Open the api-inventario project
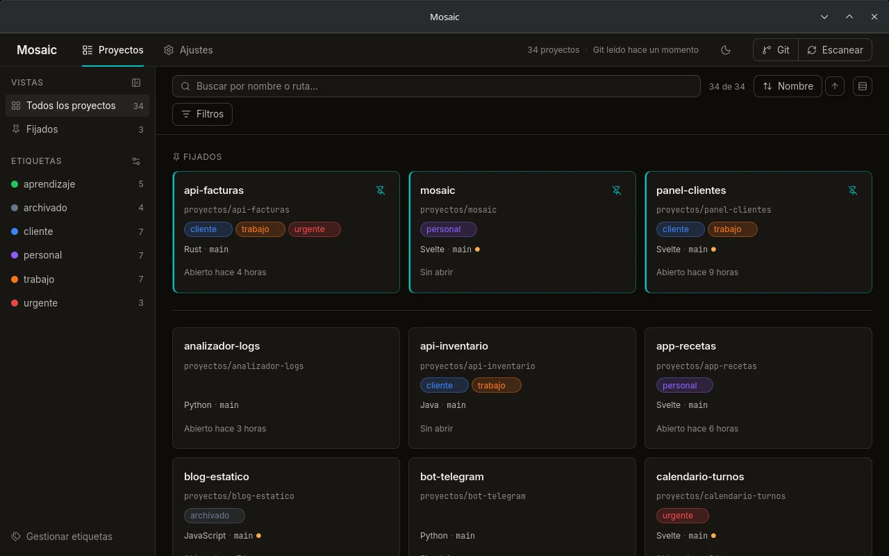The height and width of the screenshot is (556, 889). (522, 388)
